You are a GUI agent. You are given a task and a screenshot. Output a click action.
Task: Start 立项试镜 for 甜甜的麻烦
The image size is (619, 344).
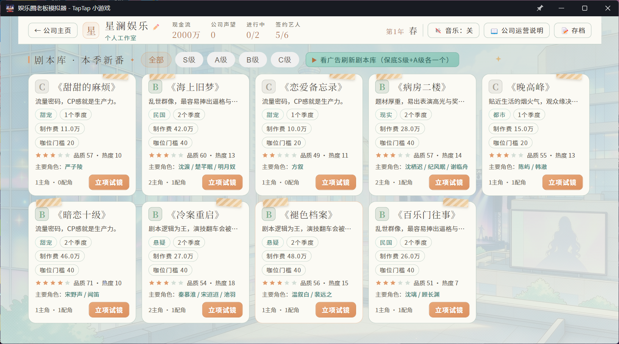coord(109,182)
